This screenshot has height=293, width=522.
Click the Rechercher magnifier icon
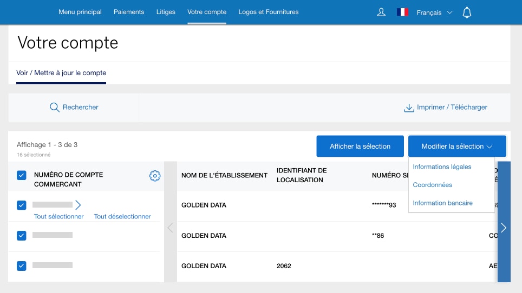54,108
